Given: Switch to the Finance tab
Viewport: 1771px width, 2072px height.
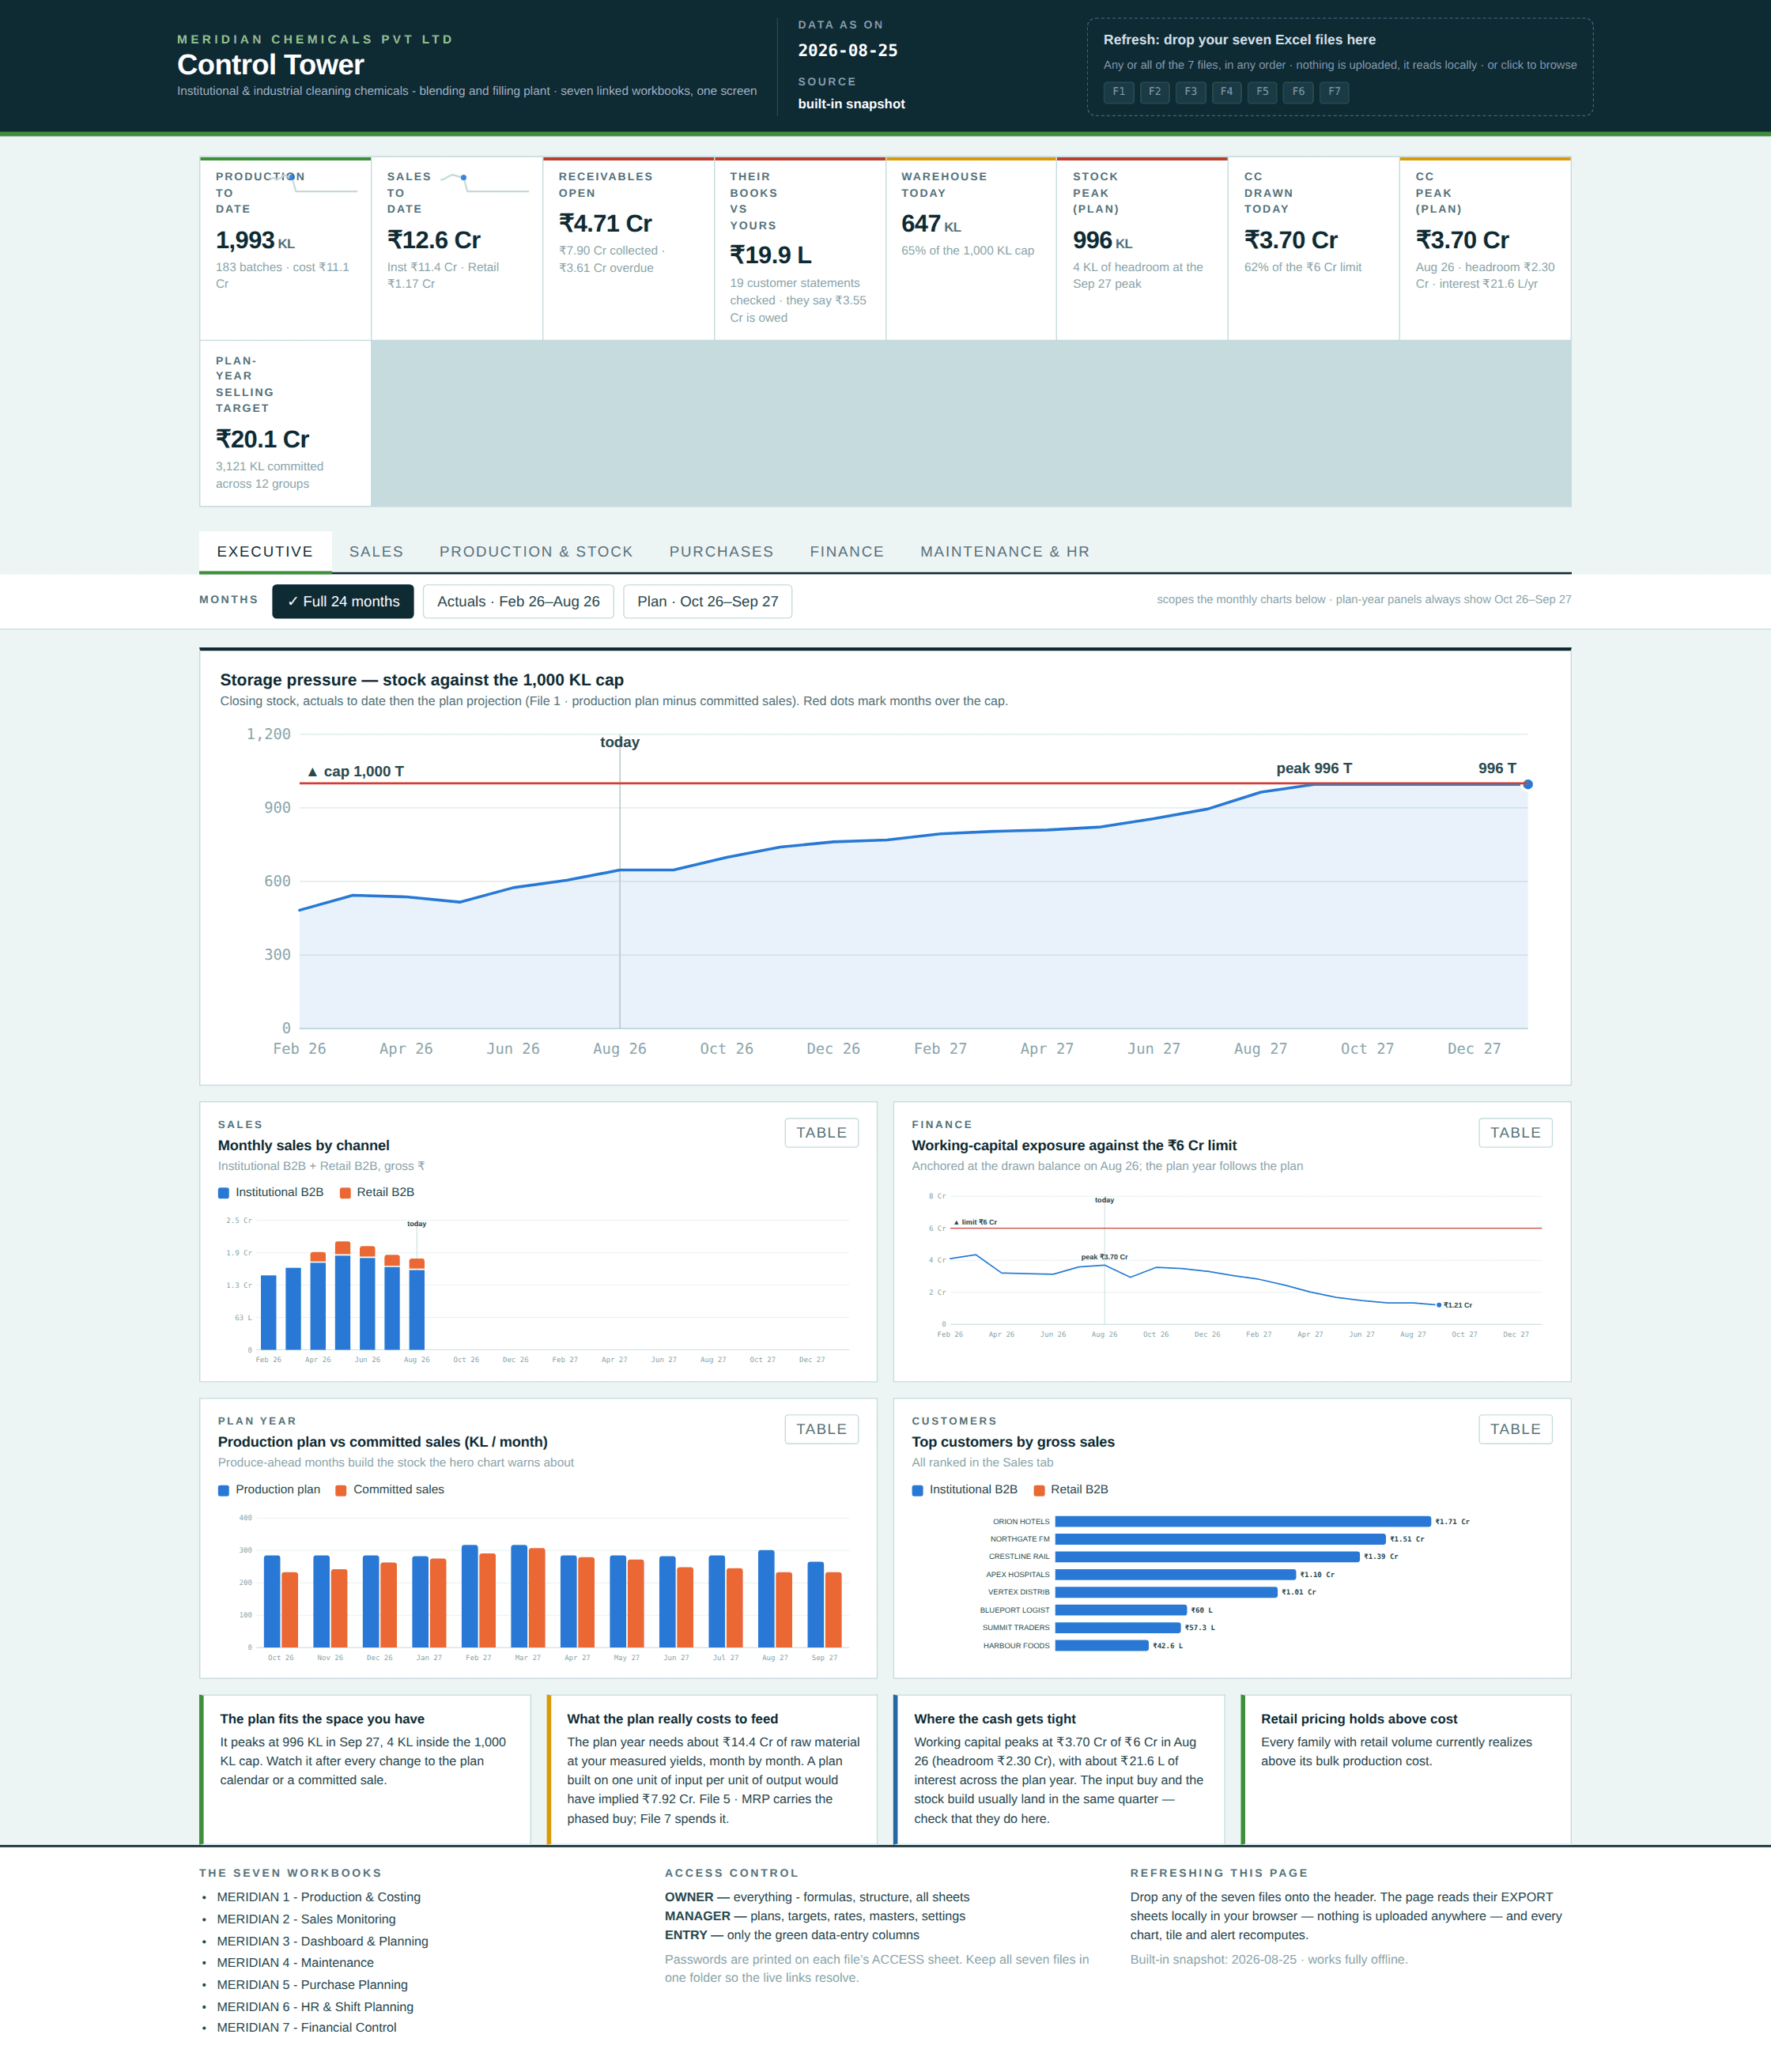Looking at the screenshot, I should tap(847, 552).
